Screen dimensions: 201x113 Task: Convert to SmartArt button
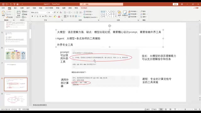(x=91, y=17)
